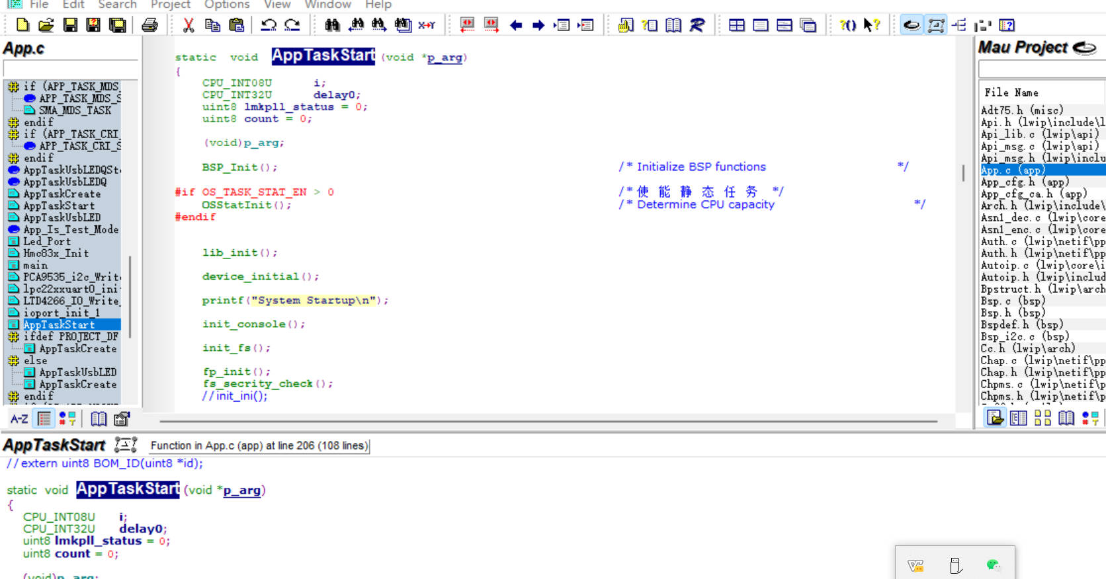Select App_cfg.h (app) in project list
This screenshot has height=579, width=1106.
pos(1025,182)
